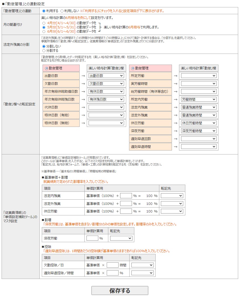Click 欠勤控除／日 hours input field

113,265
